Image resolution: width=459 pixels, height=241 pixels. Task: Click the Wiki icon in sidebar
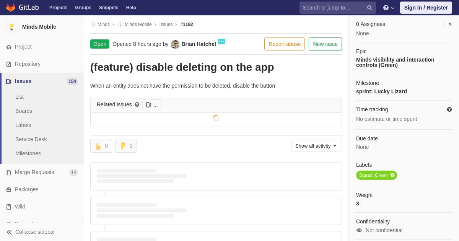point(9,207)
